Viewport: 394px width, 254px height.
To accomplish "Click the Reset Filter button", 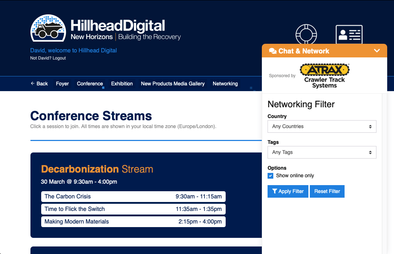I will 327,191.
